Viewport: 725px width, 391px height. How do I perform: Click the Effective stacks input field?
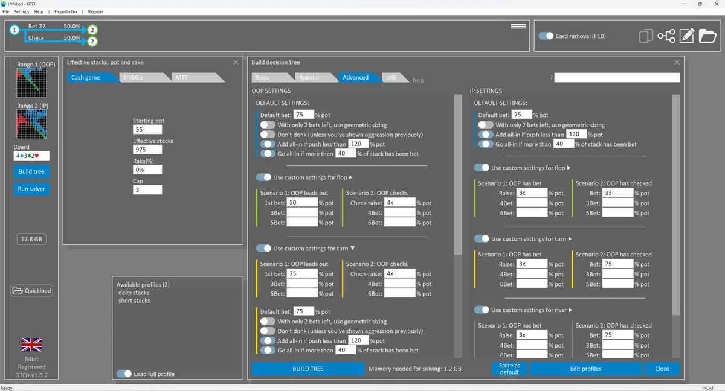pyautogui.click(x=147, y=150)
